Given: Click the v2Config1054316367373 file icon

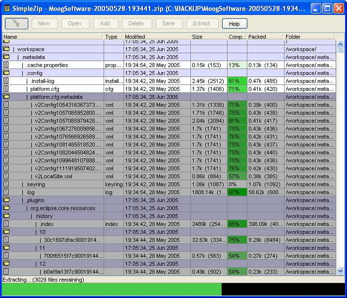Looking at the screenshot, I should click(6, 105).
